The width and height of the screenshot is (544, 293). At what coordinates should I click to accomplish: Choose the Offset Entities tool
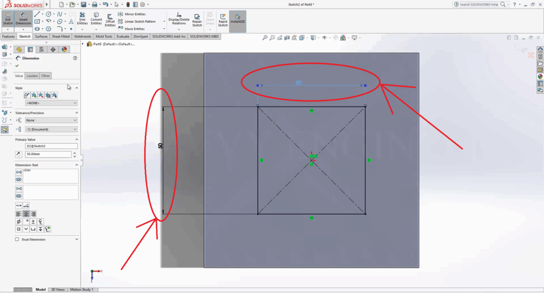click(110, 20)
